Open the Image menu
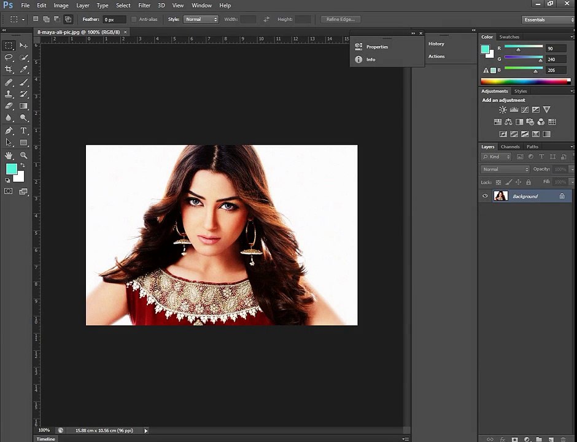Viewport: 577px width, 442px height. point(61,5)
